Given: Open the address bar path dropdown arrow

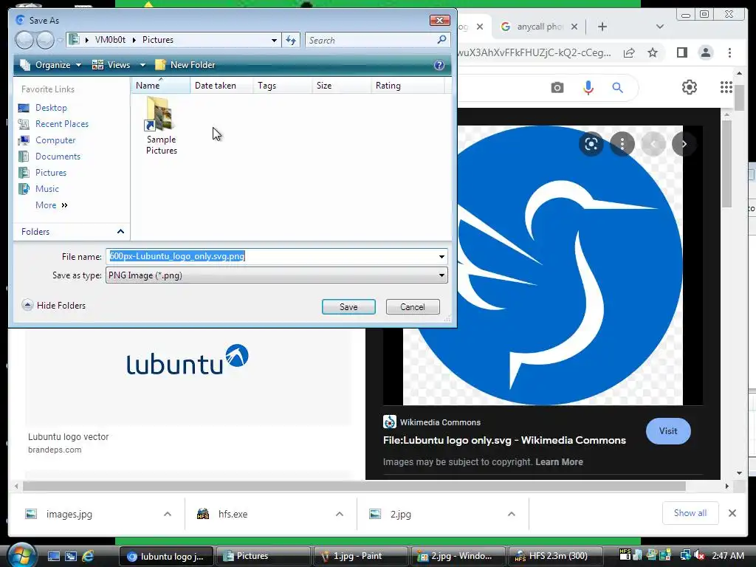Looking at the screenshot, I should coord(274,40).
